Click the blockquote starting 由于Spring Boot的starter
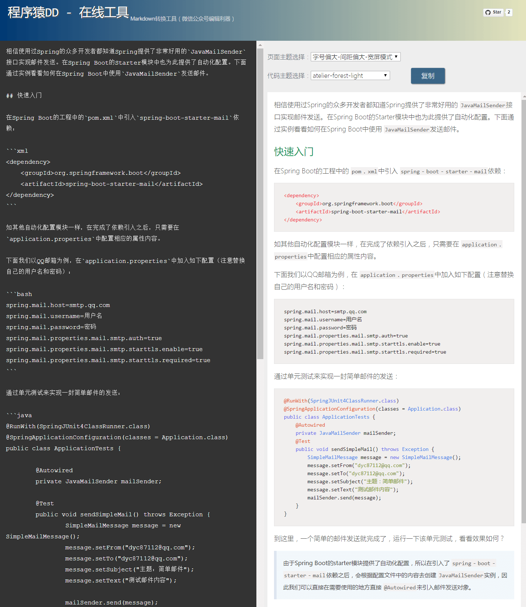526x607 pixels. click(394, 575)
